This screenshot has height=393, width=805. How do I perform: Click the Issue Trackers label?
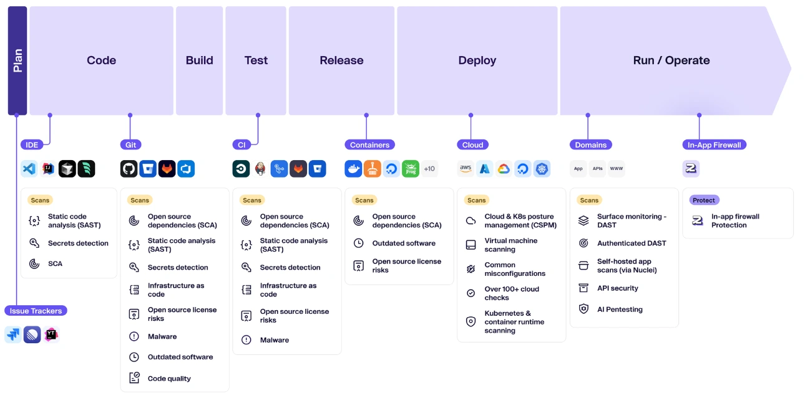point(36,311)
